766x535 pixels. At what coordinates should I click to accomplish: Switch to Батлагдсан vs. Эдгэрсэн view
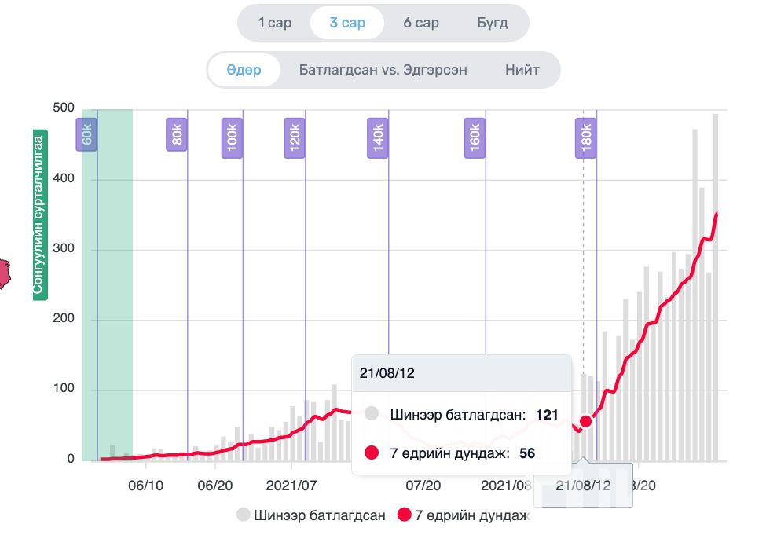383,70
